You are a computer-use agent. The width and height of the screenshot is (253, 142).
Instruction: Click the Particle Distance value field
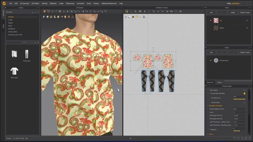coord(239,109)
